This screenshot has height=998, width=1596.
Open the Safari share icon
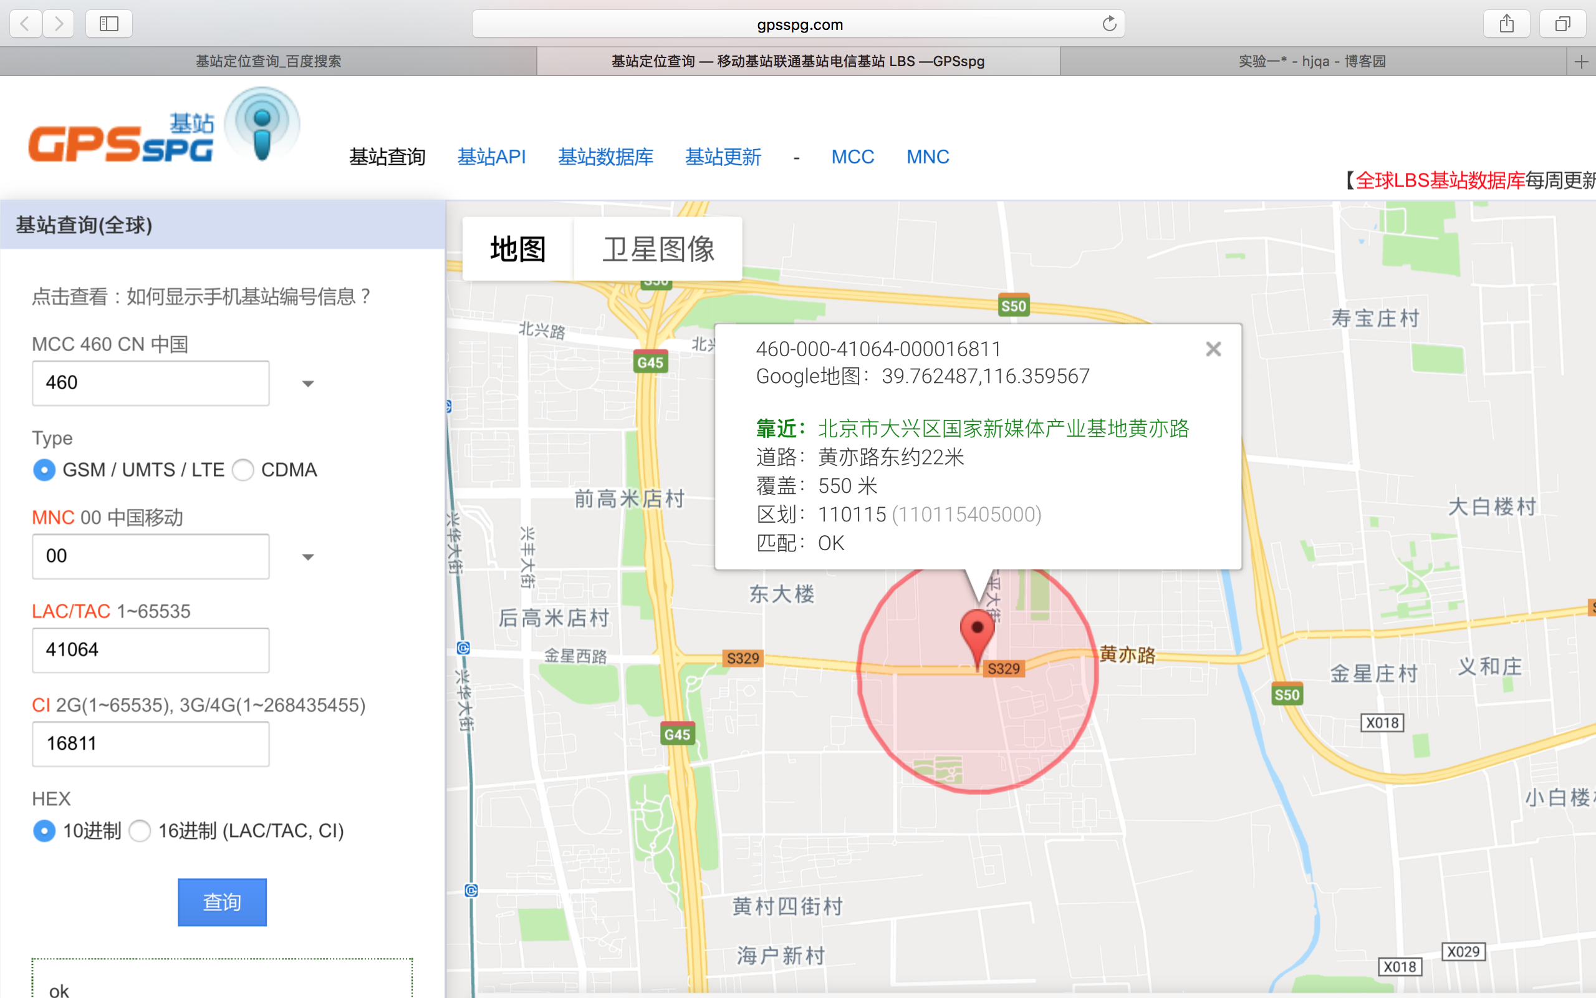coord(1506,24)
